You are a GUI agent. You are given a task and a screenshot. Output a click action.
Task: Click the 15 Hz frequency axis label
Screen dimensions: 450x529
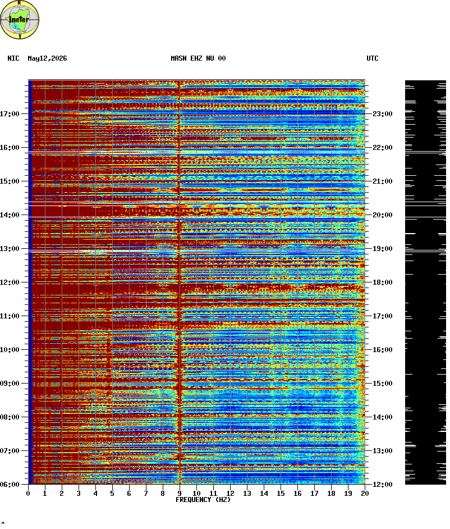(281, 493)
